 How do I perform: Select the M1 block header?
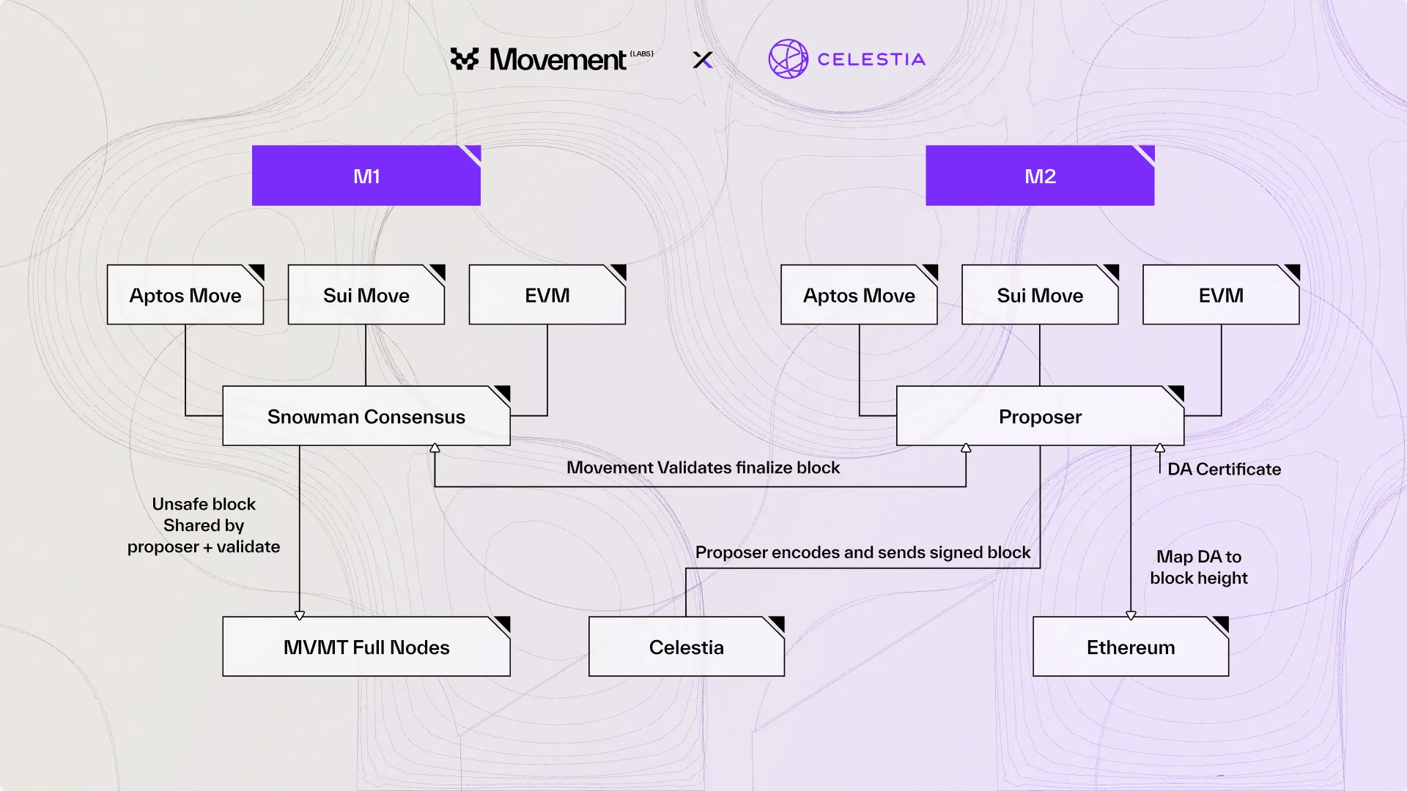365,175
